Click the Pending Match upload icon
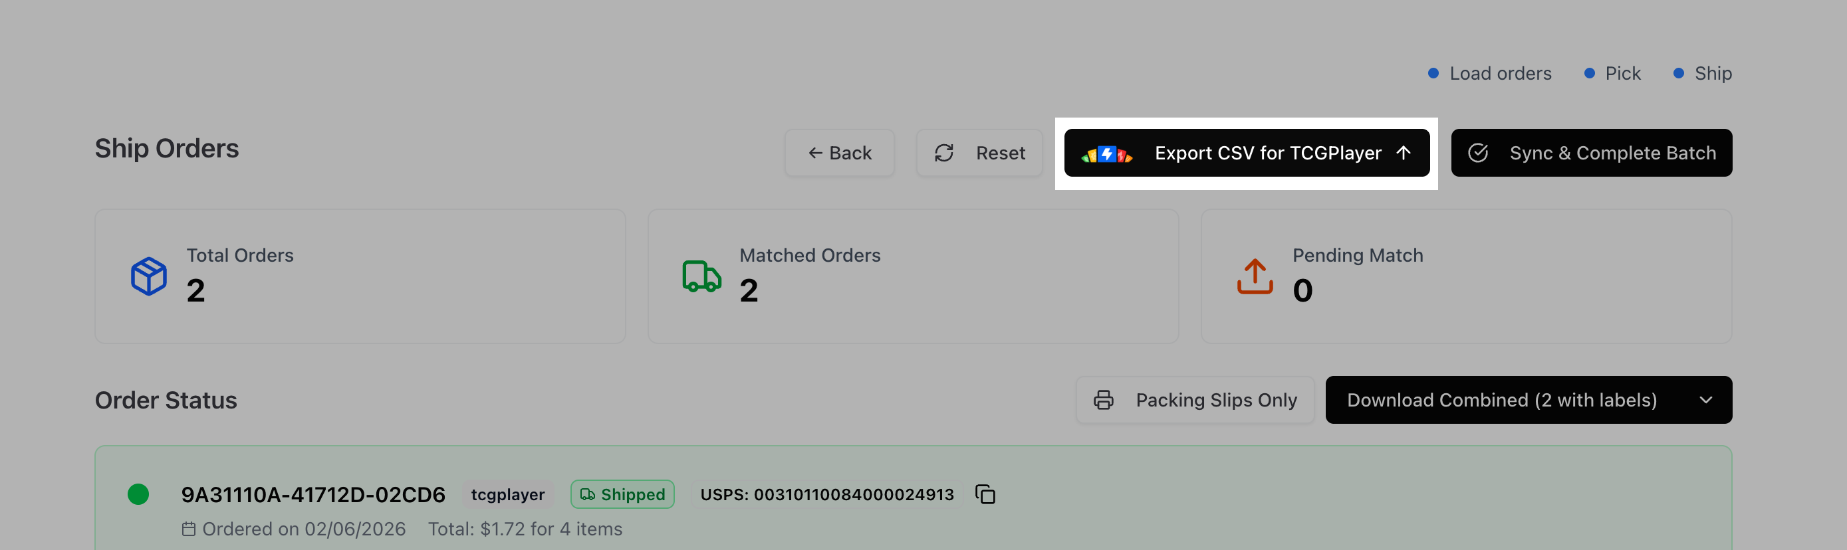 [x=1255, y=276]
